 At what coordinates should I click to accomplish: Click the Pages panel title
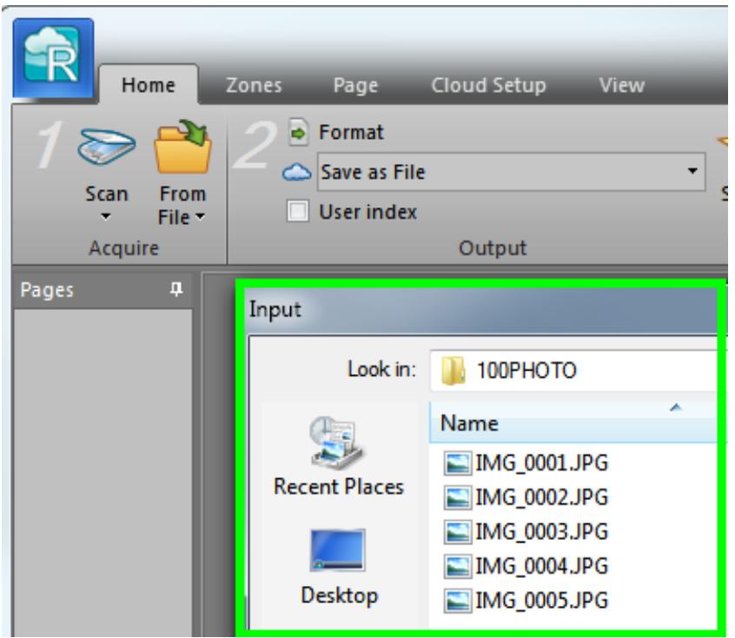coord(47,291)
